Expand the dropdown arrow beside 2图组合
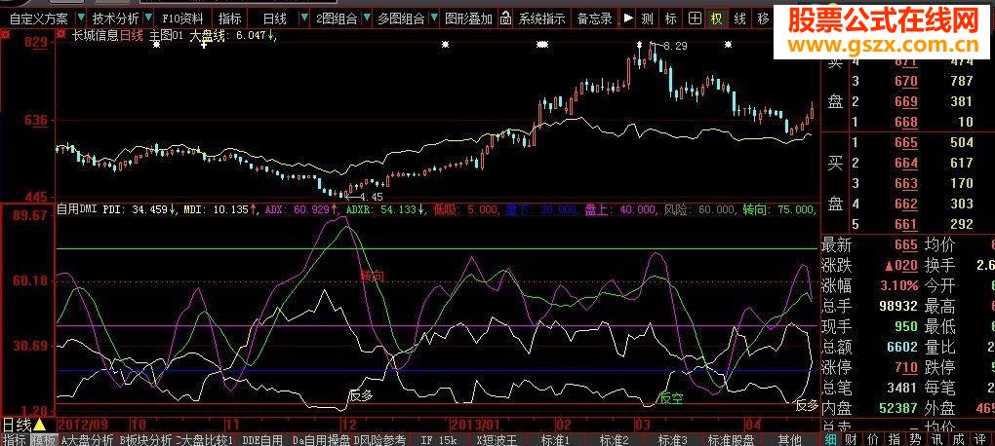The height and width of the screenshot is (446, 995). click(367, 18)
